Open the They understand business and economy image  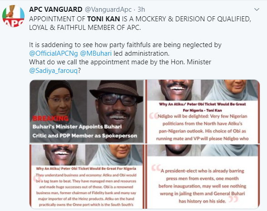click(87, 177)
